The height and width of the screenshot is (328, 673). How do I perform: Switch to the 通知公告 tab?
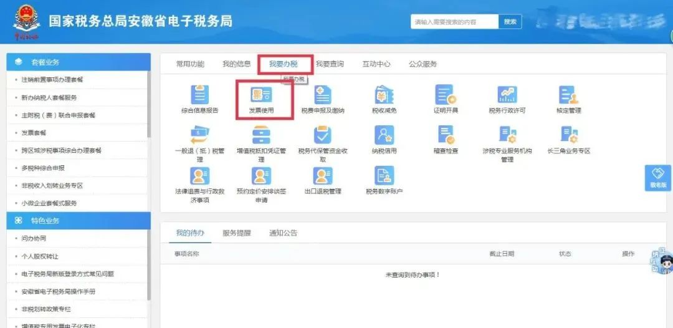(284, 233)
